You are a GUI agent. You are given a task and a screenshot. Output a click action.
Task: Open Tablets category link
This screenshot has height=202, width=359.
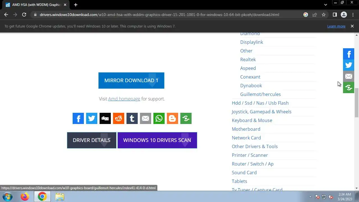coord(240,181)
